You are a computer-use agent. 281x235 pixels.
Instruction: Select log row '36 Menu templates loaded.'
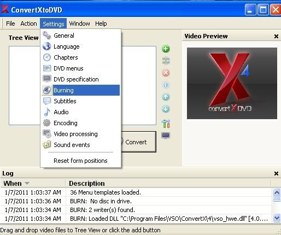tap(136, 192)
